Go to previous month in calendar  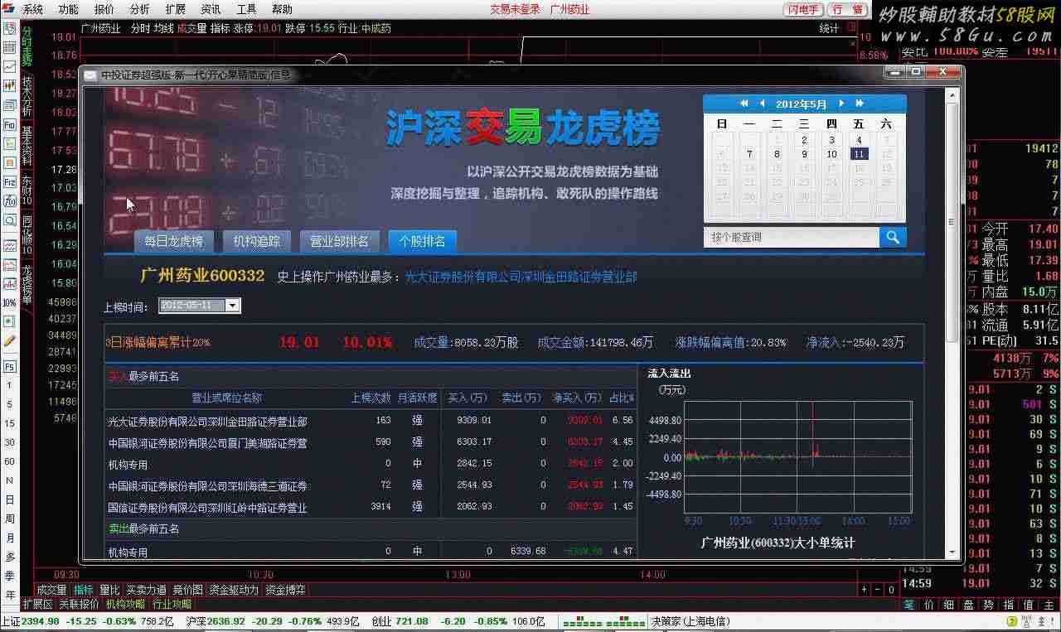761,104
